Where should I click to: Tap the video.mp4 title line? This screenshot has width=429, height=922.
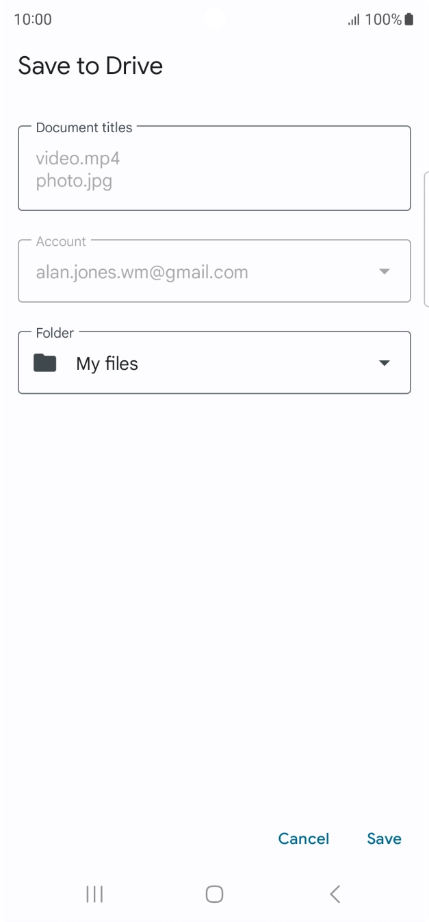pos(78,160)
